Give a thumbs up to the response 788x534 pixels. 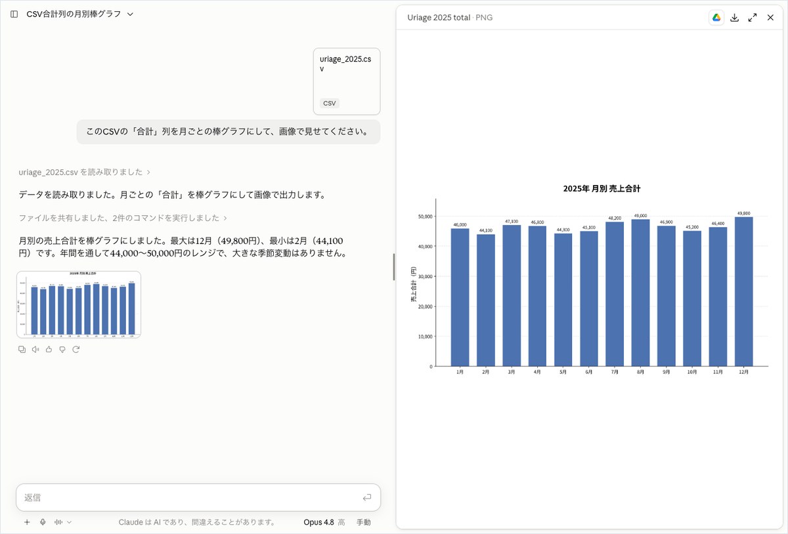coord(49,350)
